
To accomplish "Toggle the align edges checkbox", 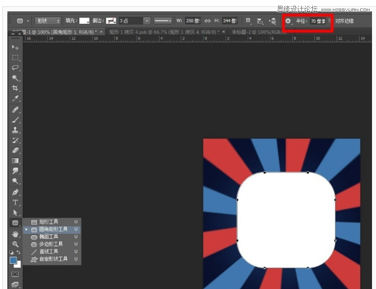I will (x=330, y=20).
